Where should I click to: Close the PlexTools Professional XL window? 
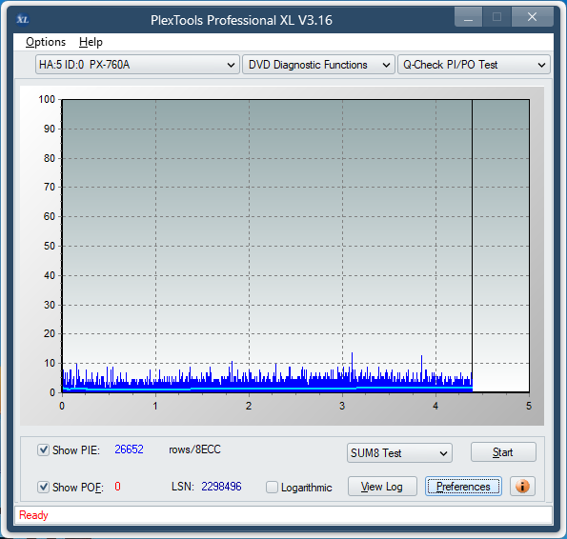pos(532,17)
